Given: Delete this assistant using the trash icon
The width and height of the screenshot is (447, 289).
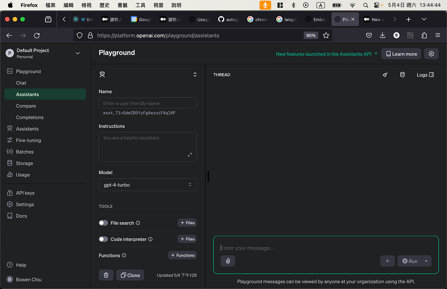Looking at the screenshot, I should pos(106,275).
